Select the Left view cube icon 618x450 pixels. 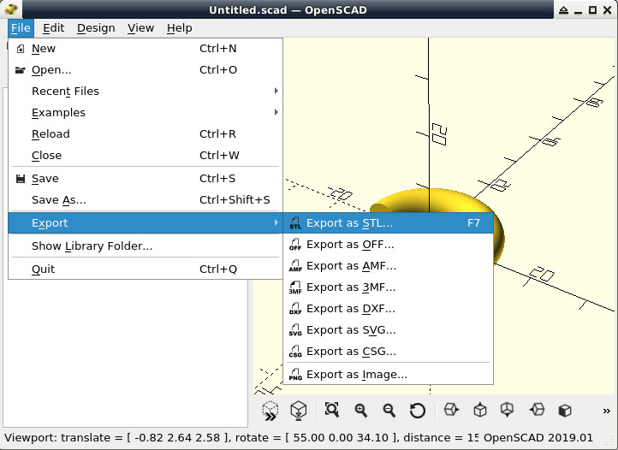point(537,410)
